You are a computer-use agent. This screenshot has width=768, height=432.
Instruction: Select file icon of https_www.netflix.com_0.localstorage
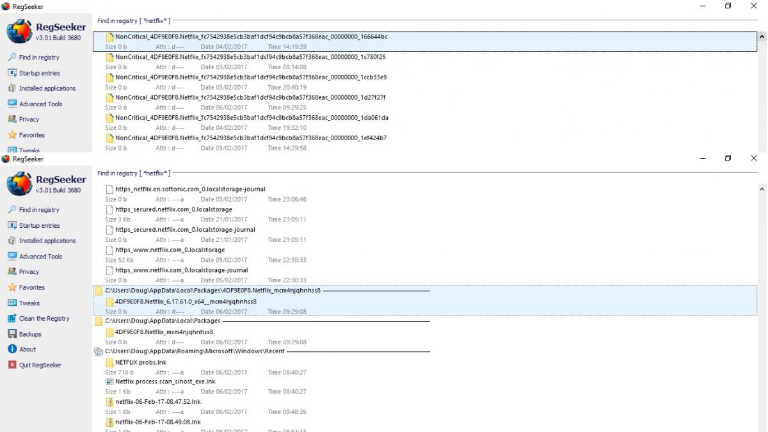pos(110,250)
